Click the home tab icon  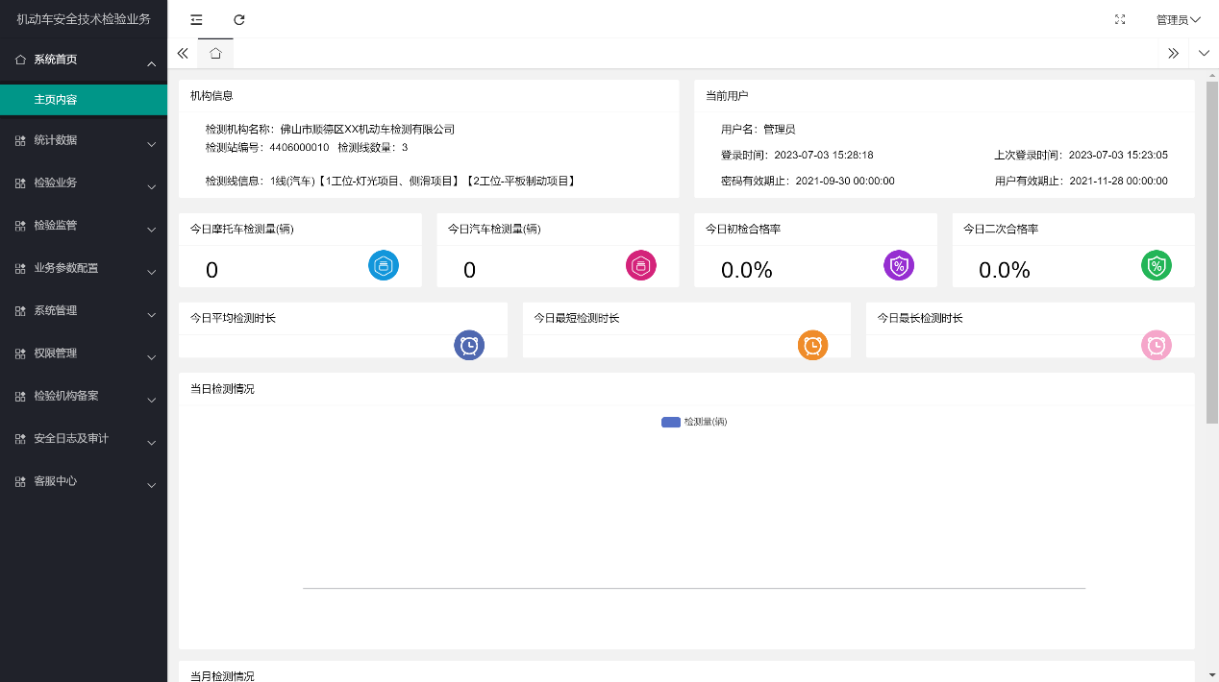[215, 54]
